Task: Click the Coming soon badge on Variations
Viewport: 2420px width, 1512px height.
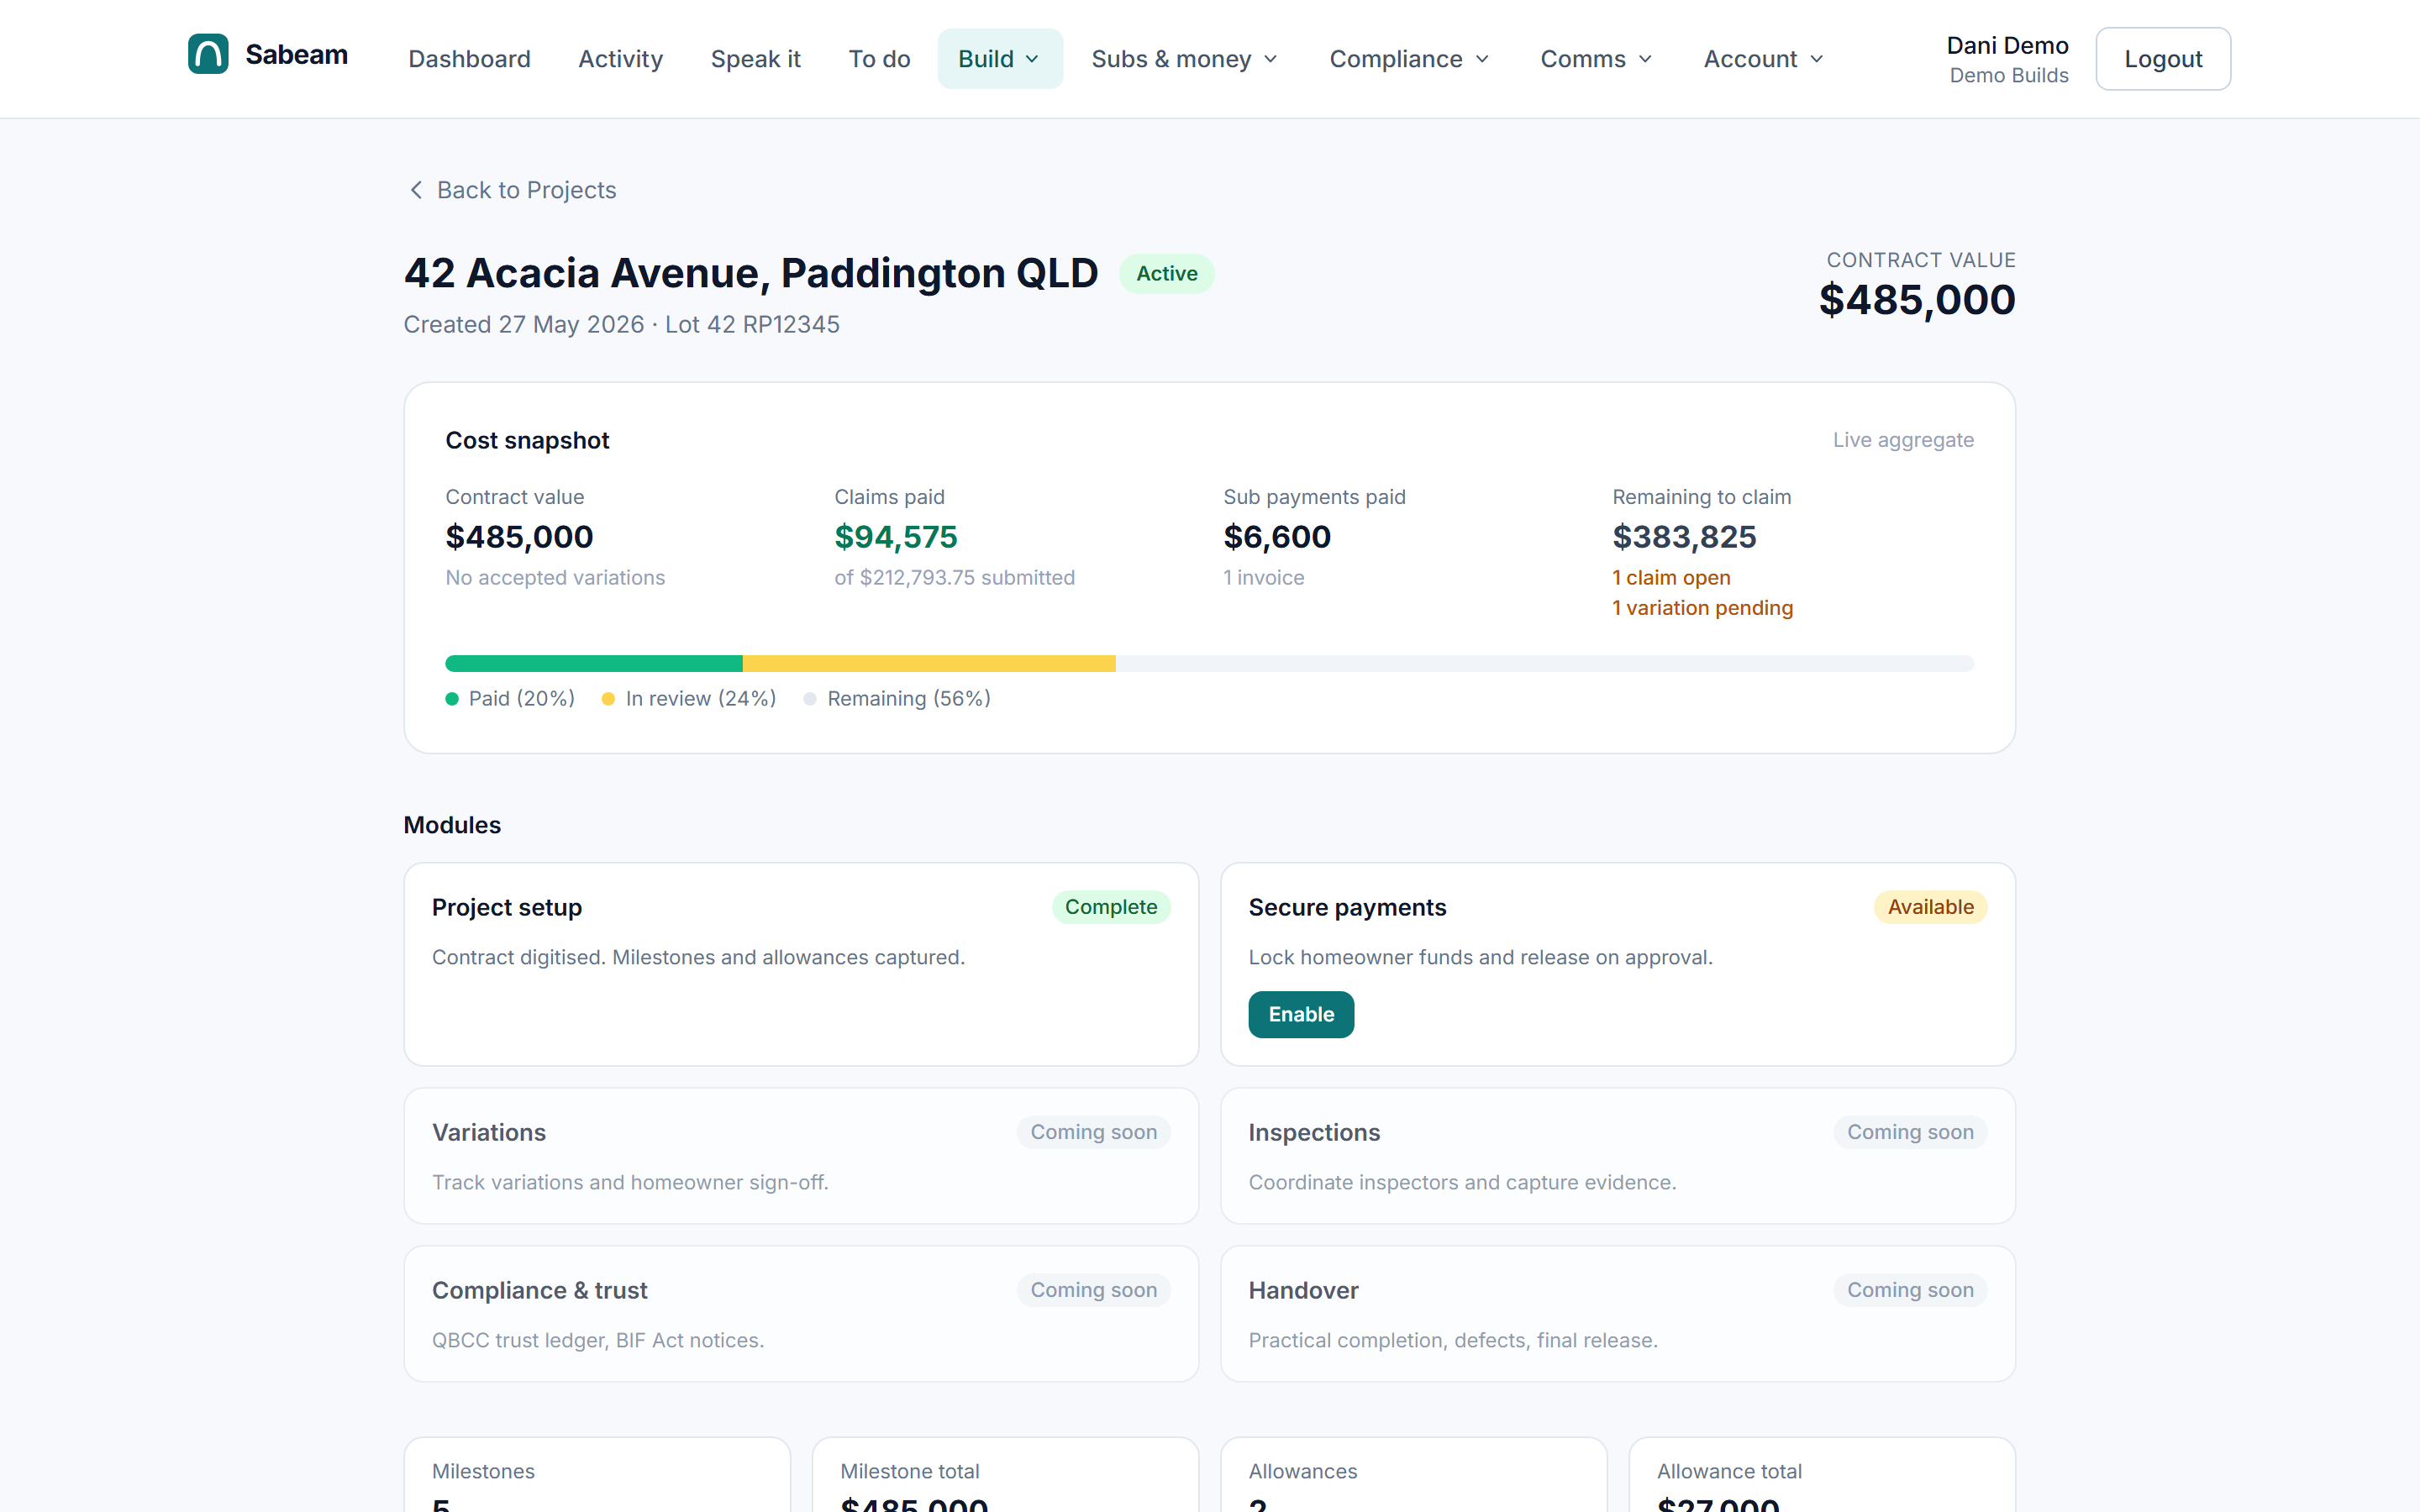Action: pos(1093,1132)
